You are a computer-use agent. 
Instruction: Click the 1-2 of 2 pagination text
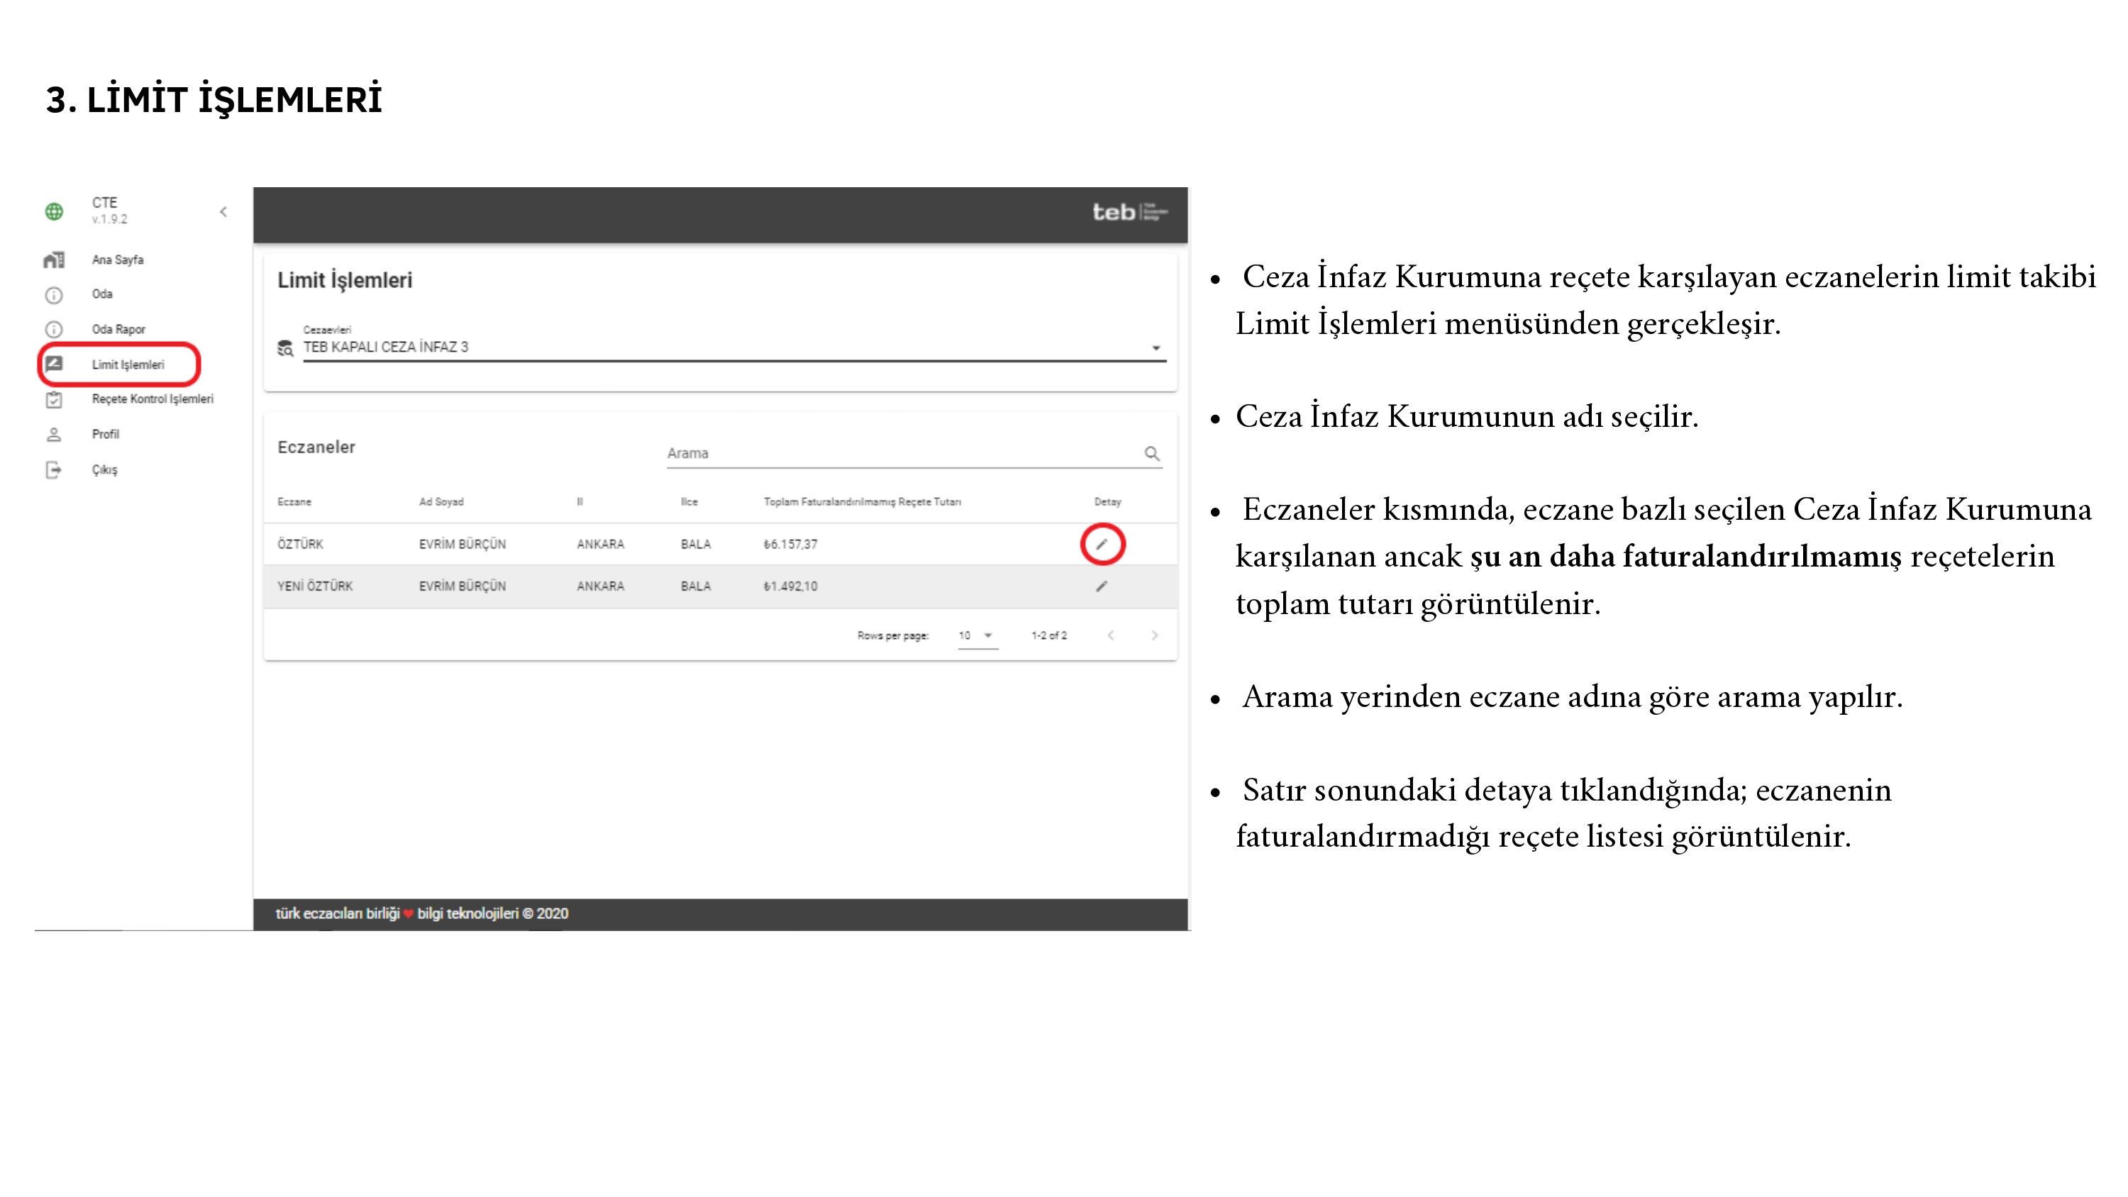(1048, 635)
